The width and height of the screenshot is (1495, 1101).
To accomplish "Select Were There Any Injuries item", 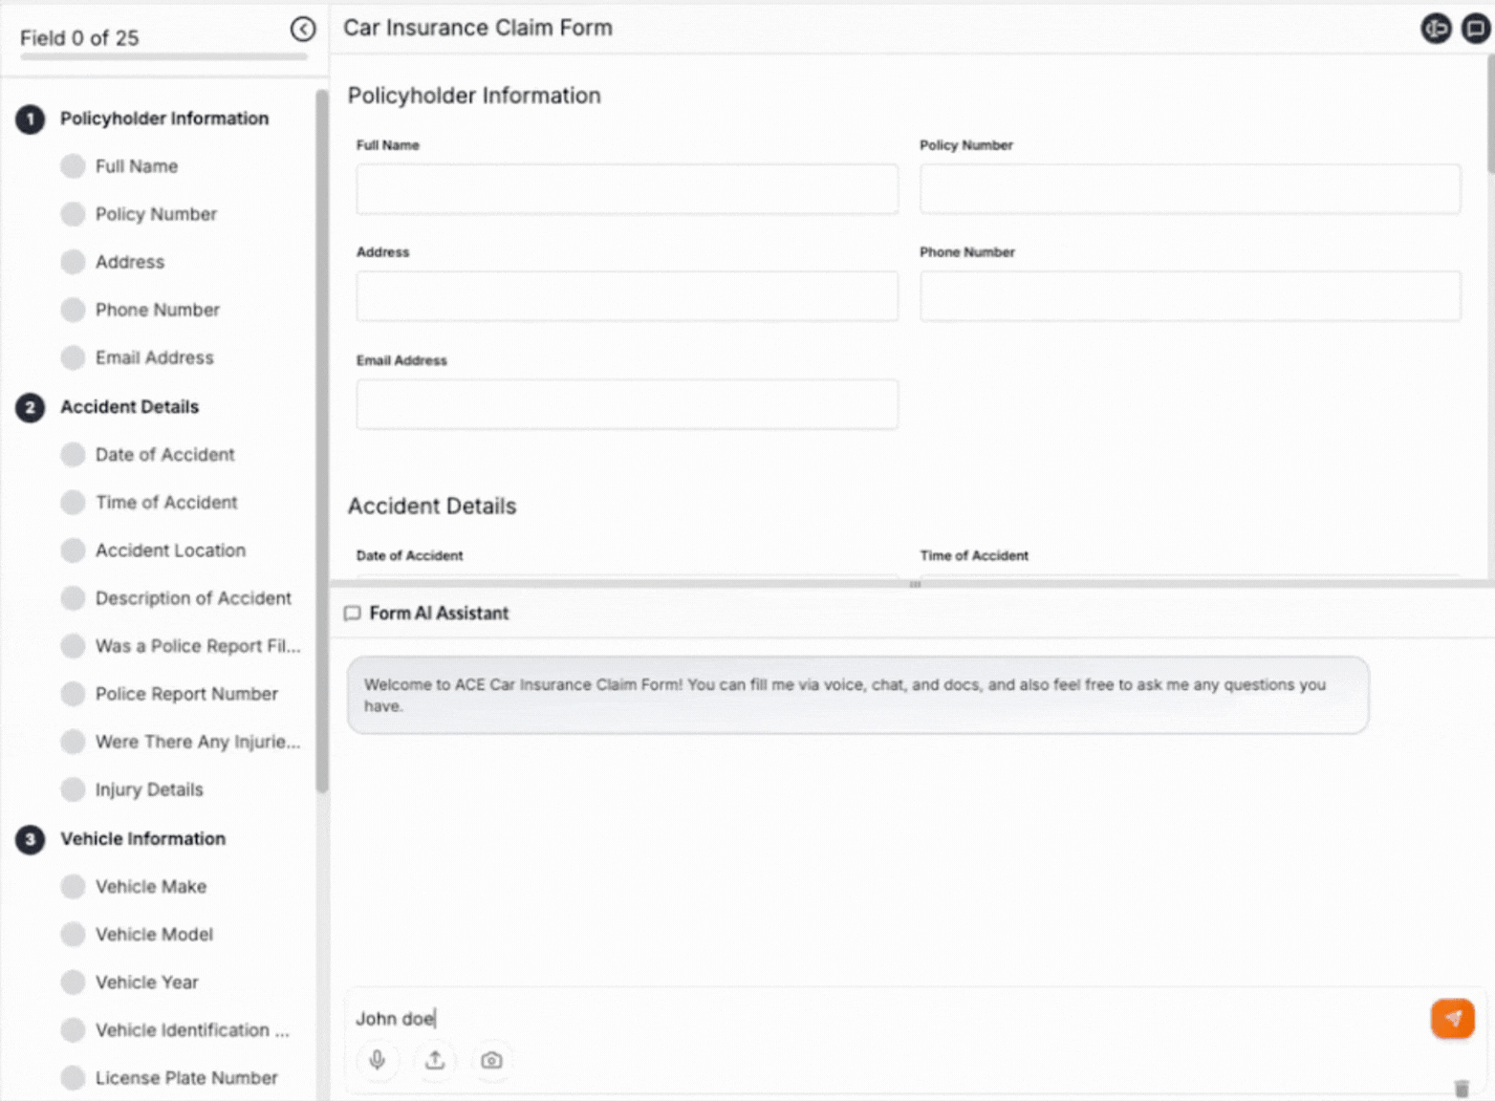I will 181,742.
